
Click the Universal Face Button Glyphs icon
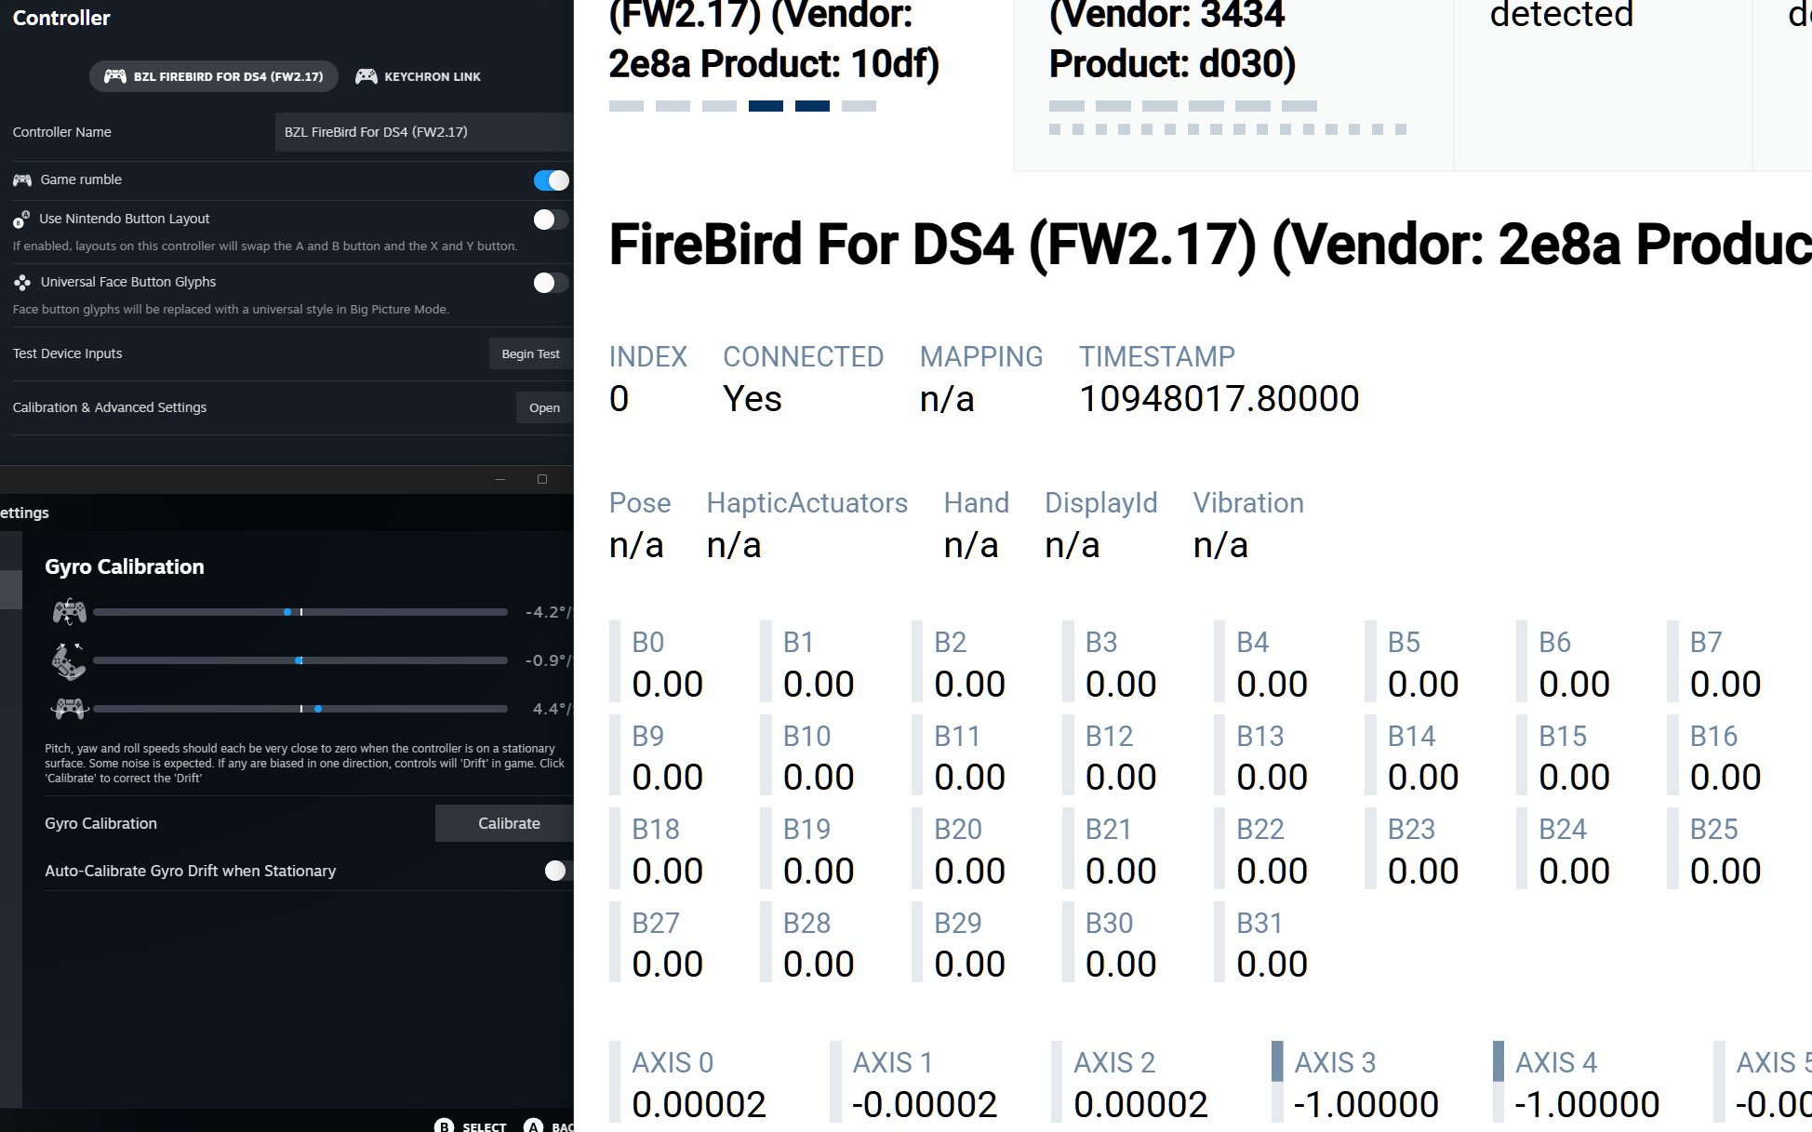[x=22, y=282]
